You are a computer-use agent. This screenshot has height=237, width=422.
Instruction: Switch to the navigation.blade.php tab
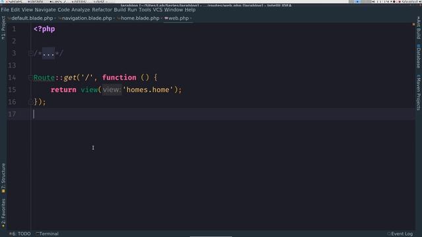point(86,18)
